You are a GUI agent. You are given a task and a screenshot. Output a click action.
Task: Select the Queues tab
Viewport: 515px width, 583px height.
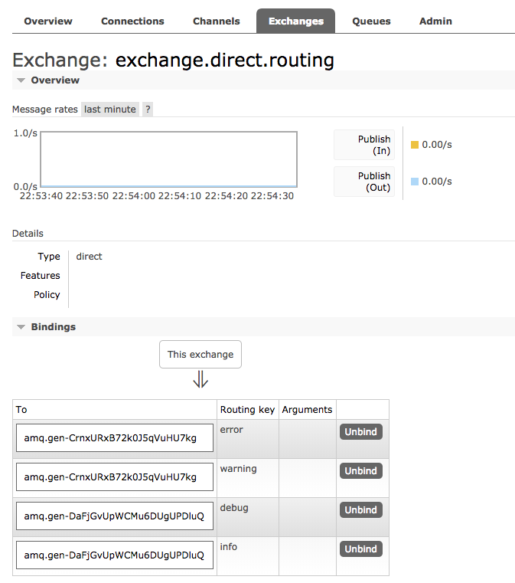371,21
